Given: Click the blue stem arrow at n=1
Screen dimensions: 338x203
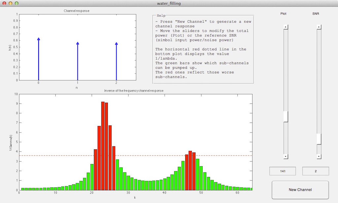Looking at the screenshot, I should tap(78, 61).
